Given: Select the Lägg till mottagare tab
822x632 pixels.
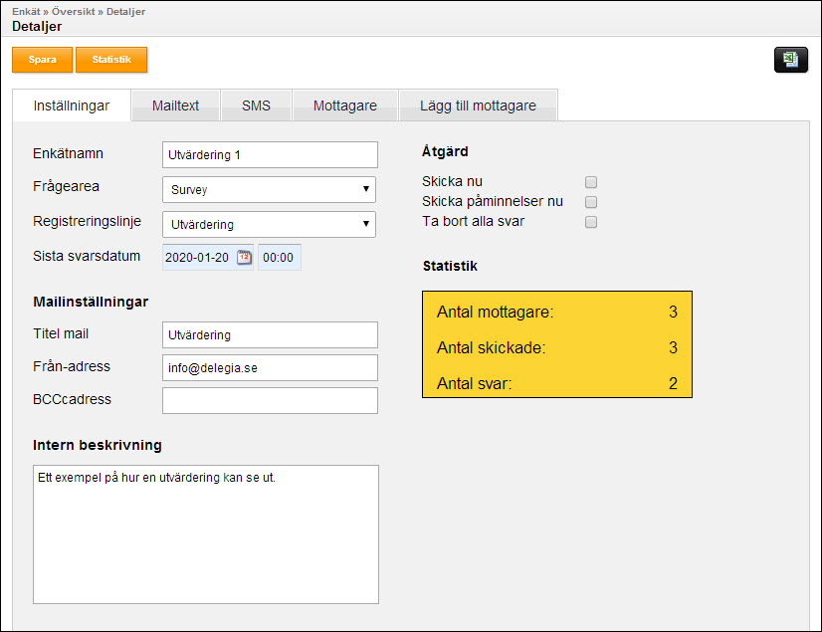Looking at the screenshot, I should (x=478, y=105).
